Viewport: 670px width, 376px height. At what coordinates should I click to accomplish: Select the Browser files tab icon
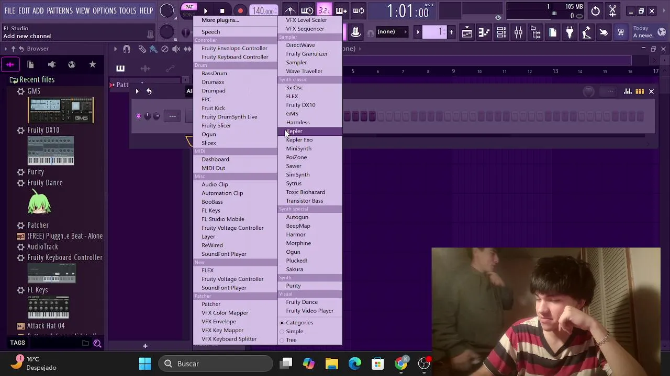point(30,64)
